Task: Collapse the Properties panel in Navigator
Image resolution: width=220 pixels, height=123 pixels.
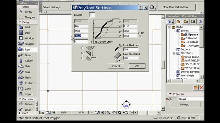Action: pyautogui.click(x=170, y=94)
